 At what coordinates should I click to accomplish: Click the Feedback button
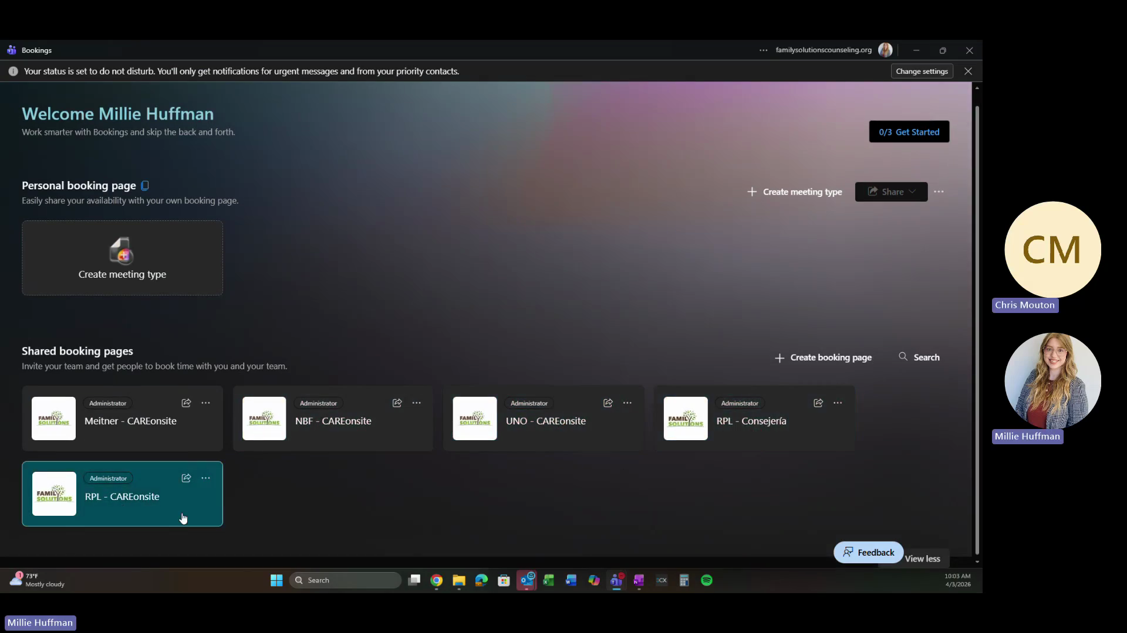coord(868,553)
